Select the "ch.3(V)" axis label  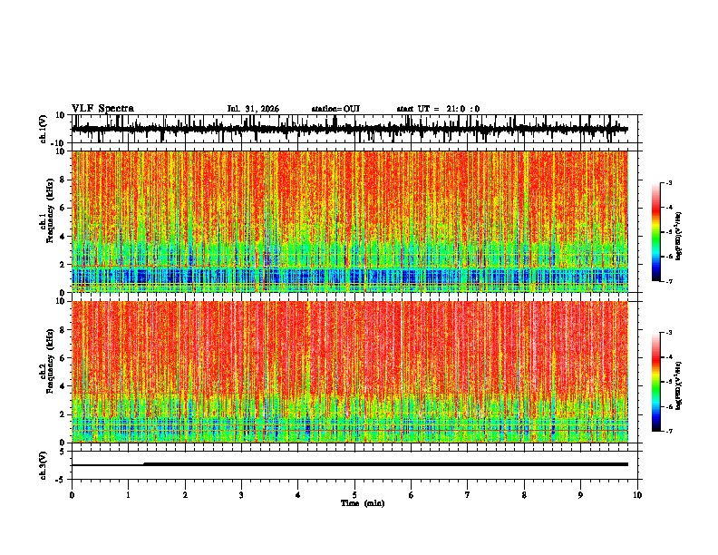point(44,465)
